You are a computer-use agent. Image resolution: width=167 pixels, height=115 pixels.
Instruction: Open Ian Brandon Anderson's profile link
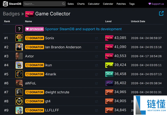(x=63, y=47)
